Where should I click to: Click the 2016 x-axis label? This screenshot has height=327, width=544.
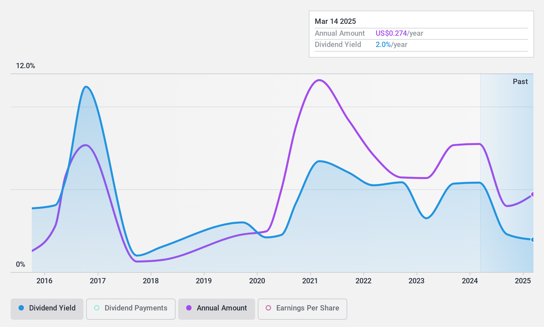click(44, 281)
